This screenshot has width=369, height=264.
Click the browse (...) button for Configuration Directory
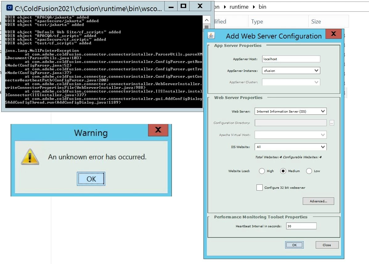332,123
